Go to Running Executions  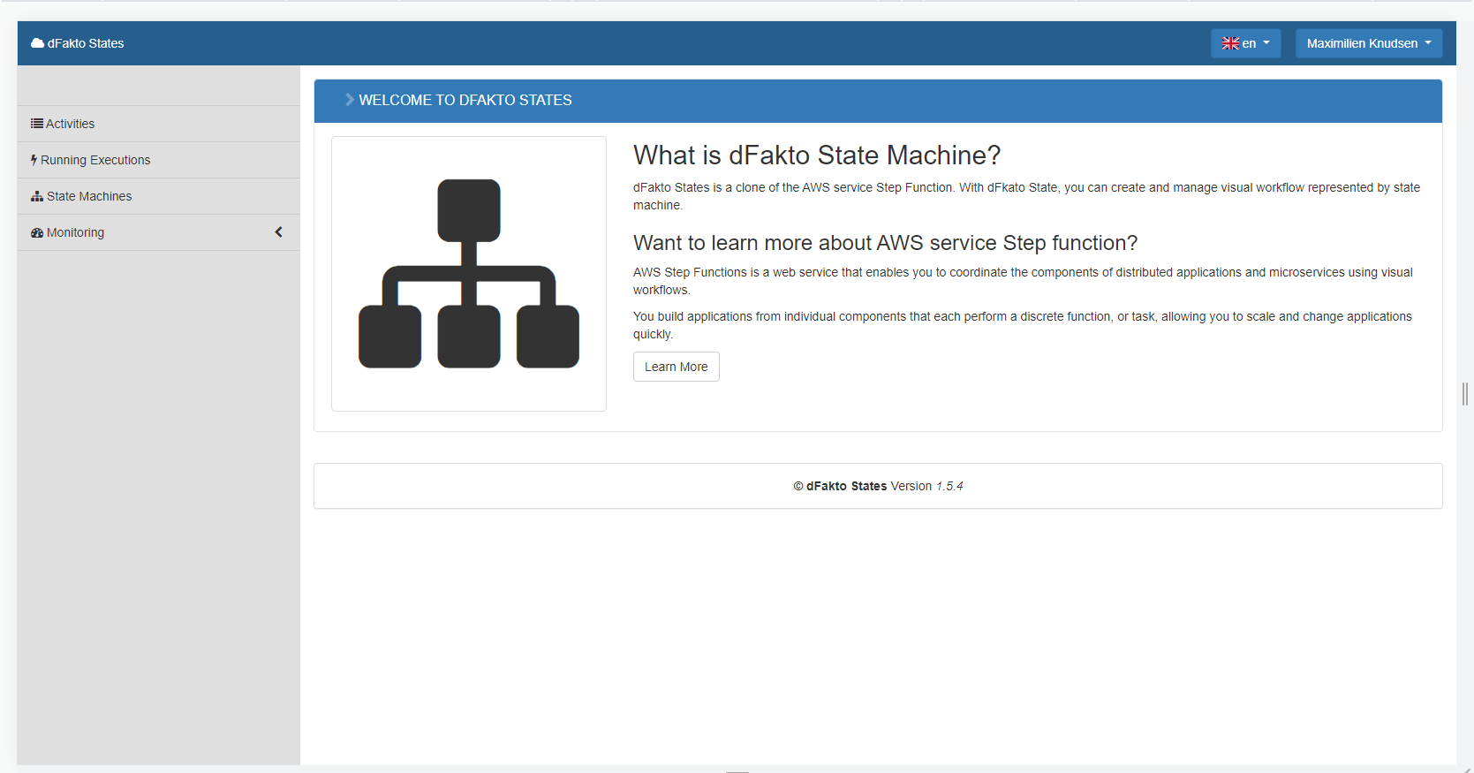[x=159, y=160]
